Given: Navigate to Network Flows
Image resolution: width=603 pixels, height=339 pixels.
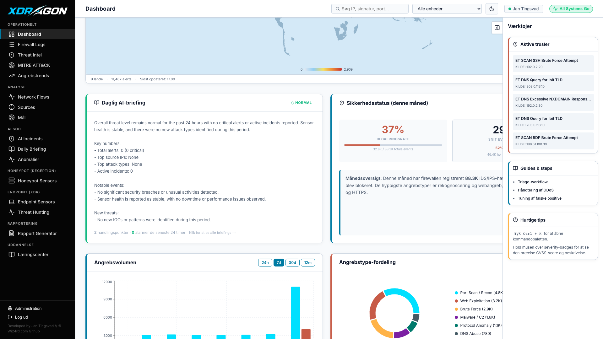Looking at the screenshot, I should click(x=38, y=97).
